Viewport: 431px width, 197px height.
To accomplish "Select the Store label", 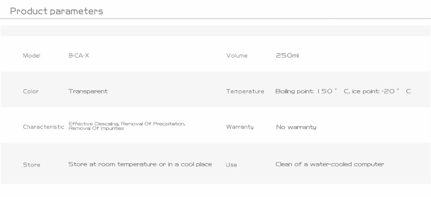I will tap(32, 165).
